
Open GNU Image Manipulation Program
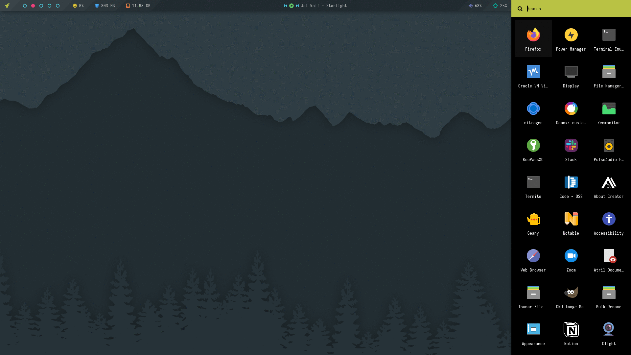point(571,296)
